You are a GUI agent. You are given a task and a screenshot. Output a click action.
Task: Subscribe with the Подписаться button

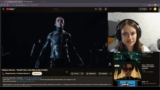coord(37,73)
